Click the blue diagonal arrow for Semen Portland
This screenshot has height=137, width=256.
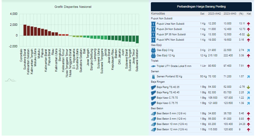pyautogui.click(x=248, y=76)
